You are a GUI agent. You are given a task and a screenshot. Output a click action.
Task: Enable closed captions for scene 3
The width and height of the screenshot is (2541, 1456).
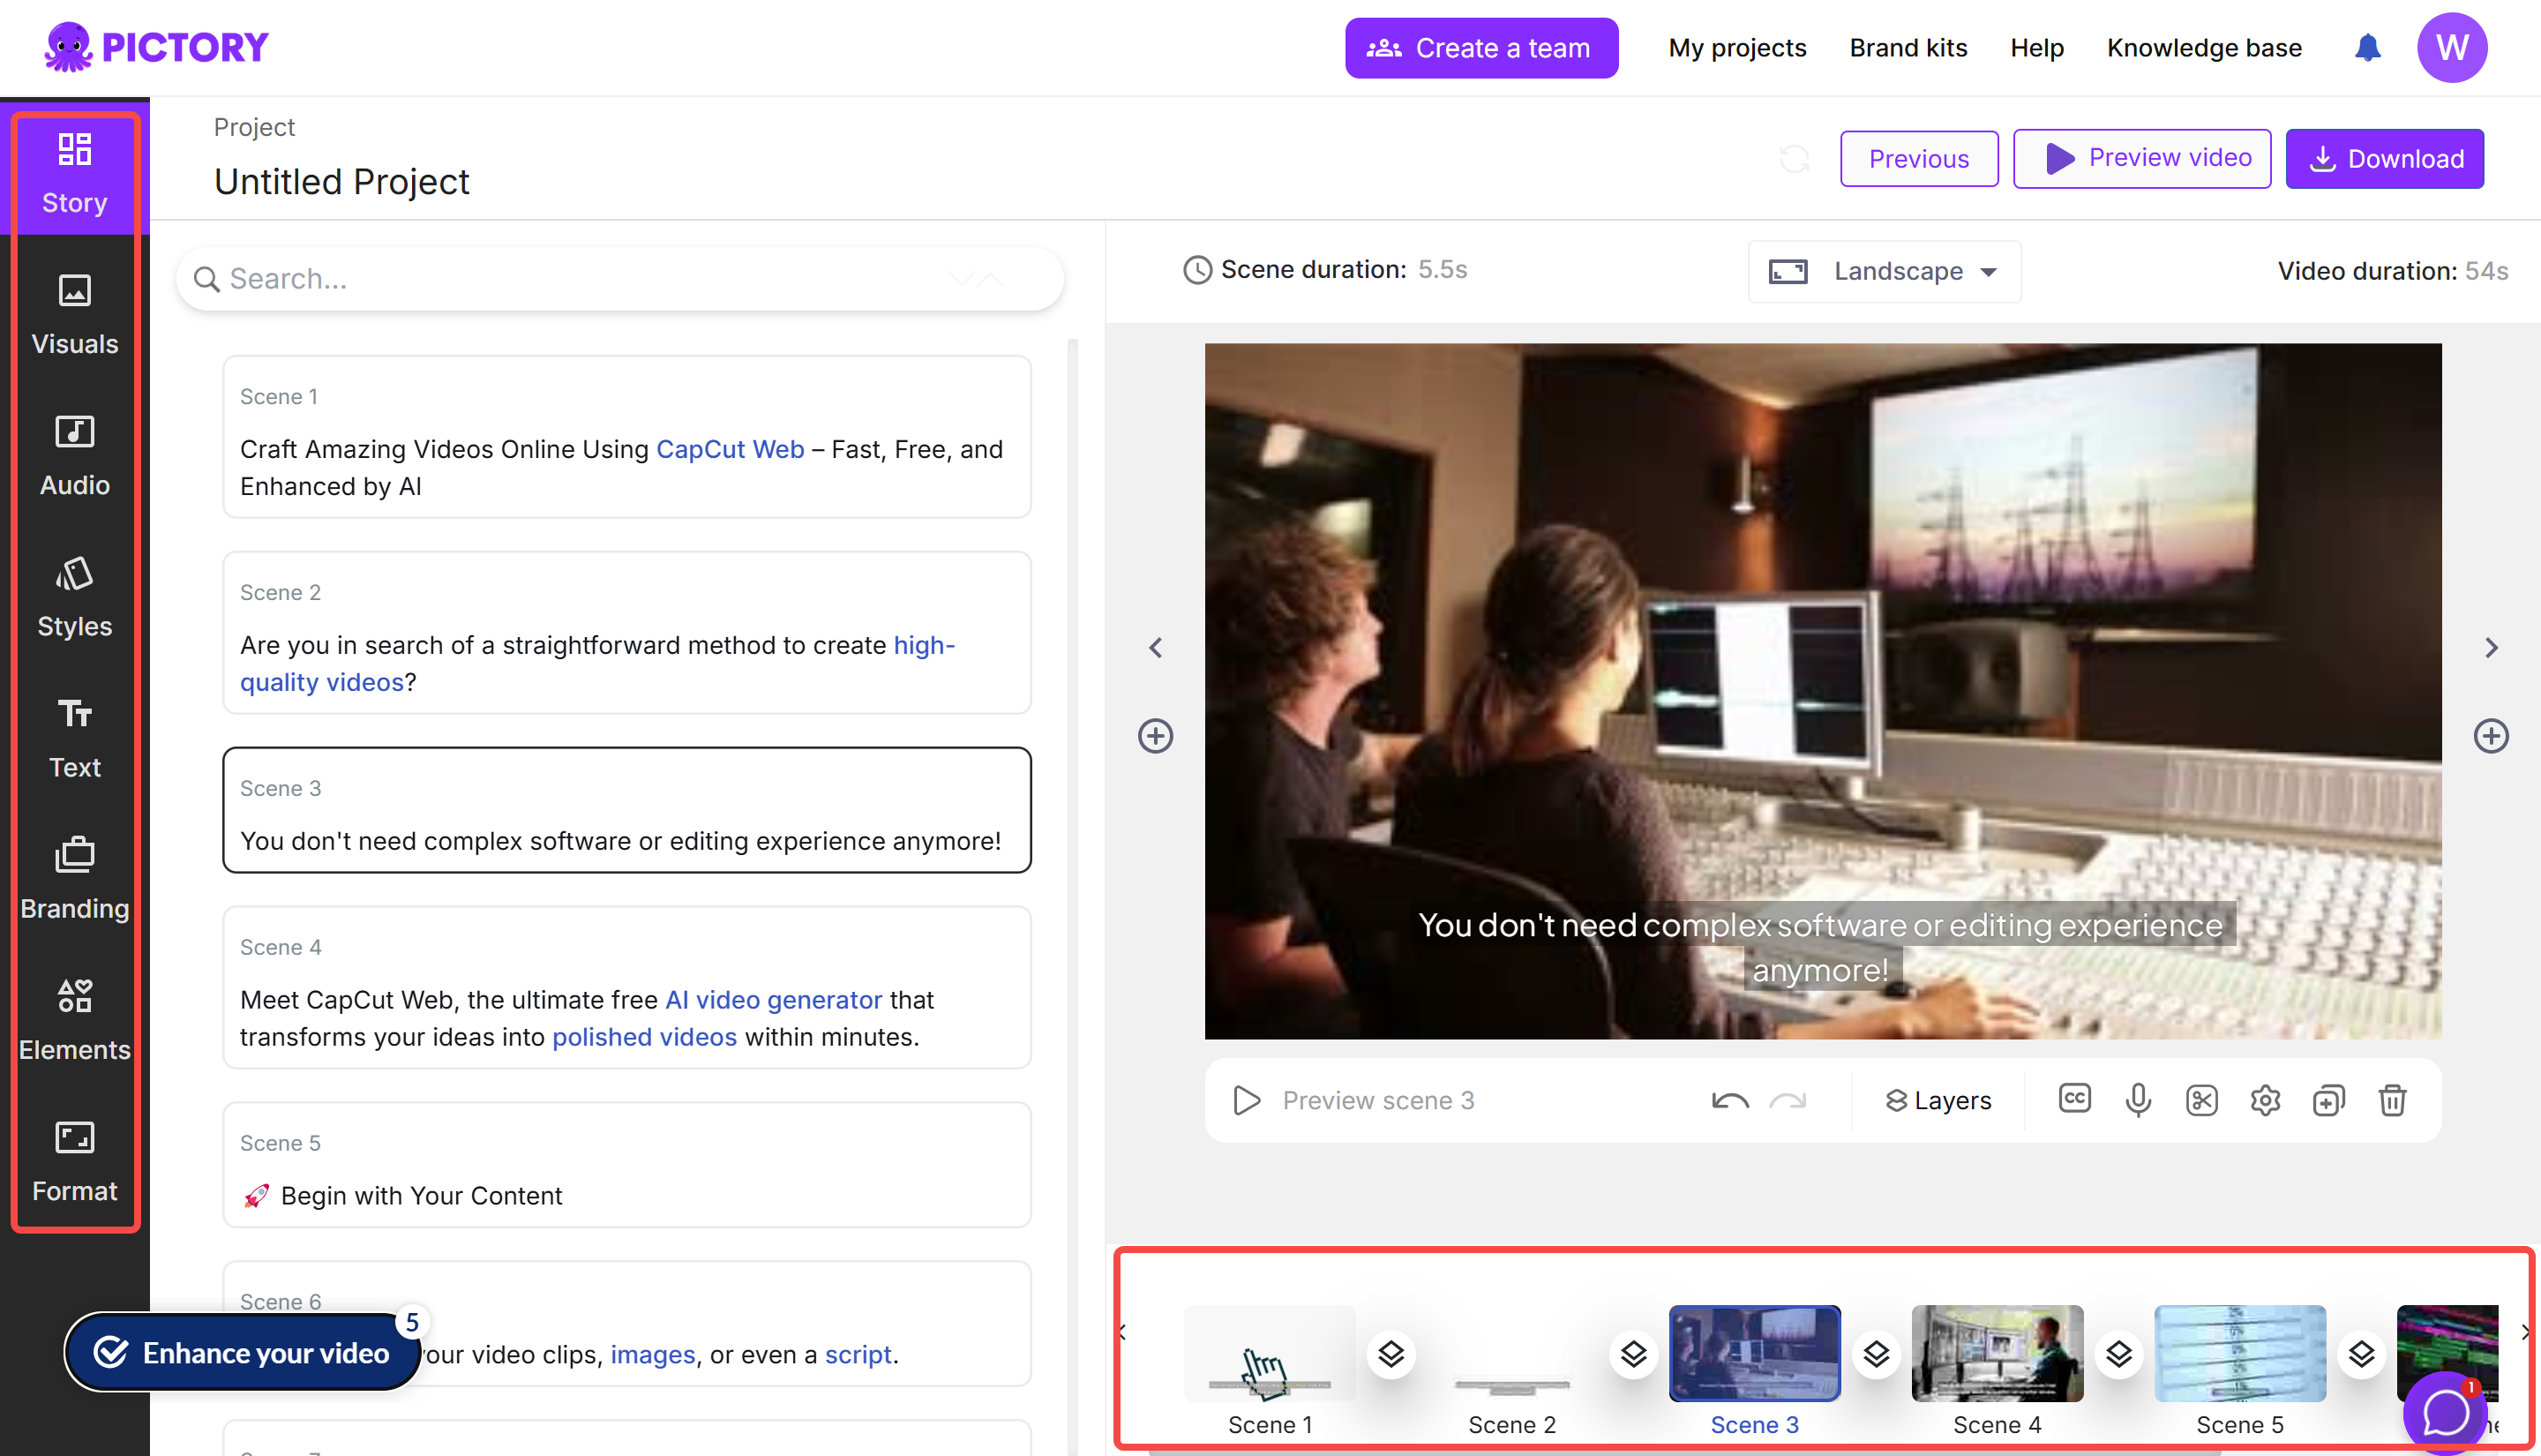click(2073, 1100)
